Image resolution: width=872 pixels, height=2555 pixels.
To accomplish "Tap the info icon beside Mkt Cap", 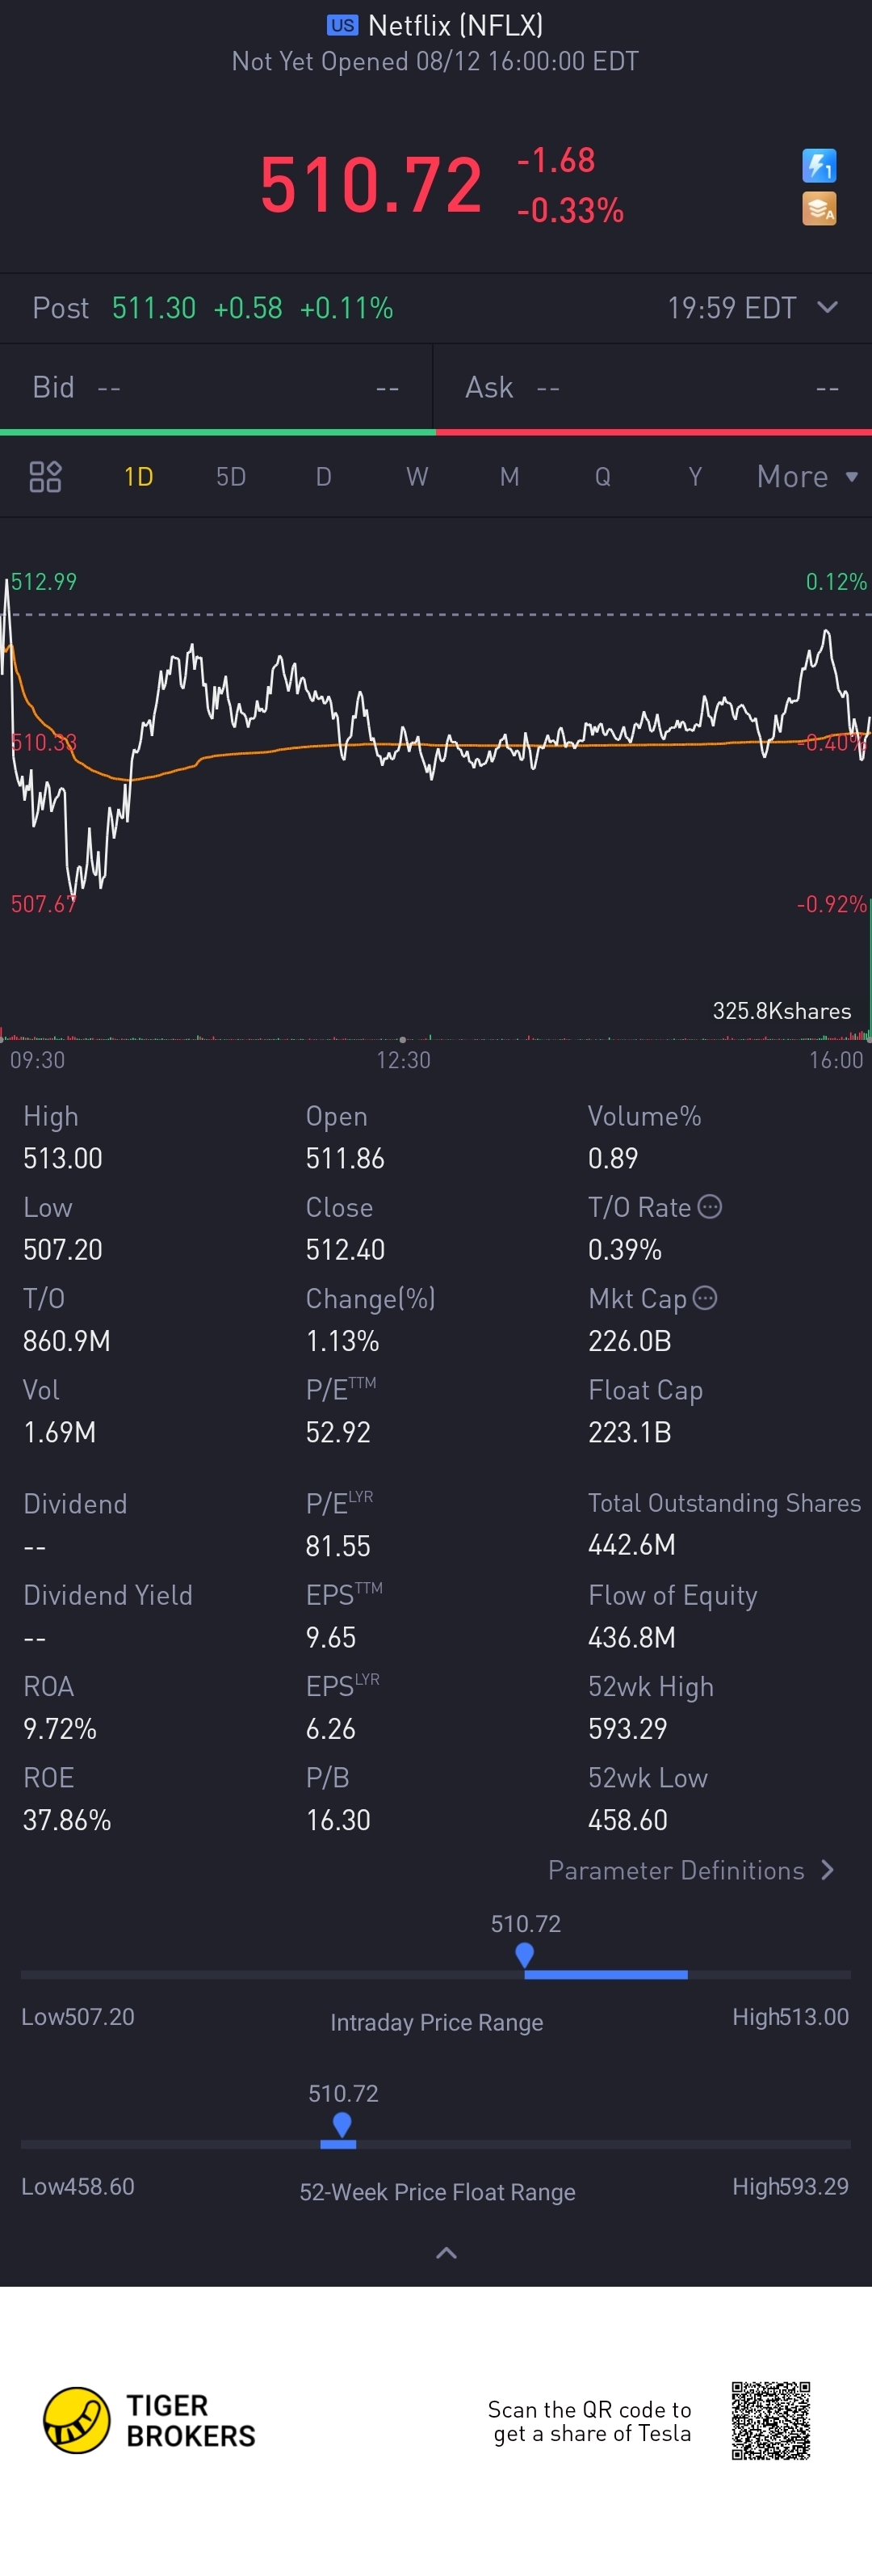I will tap(705, 1298).
